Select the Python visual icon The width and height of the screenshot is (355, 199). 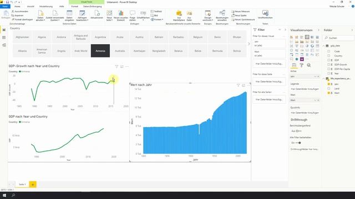[x=312, y=55]
